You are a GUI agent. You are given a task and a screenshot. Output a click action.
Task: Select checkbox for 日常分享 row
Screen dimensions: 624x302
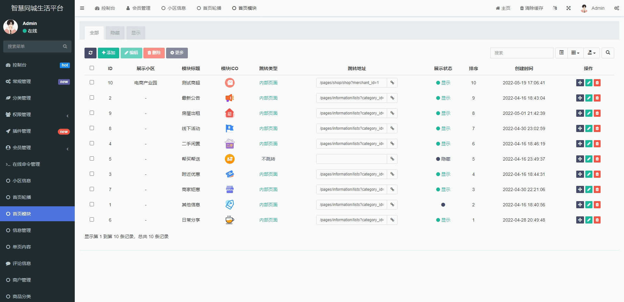[92, 220]
